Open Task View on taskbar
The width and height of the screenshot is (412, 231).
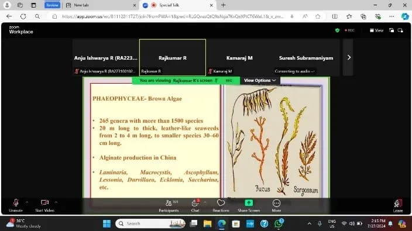194,223
